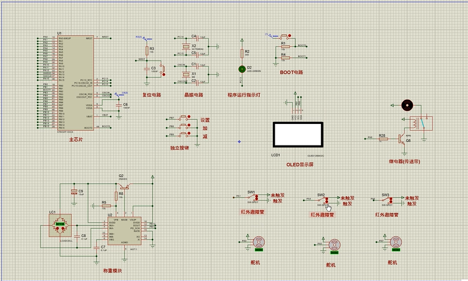468x281 pixels.
Task: Click the BOOT circuit push button above R1
Action: click(285, 37)
